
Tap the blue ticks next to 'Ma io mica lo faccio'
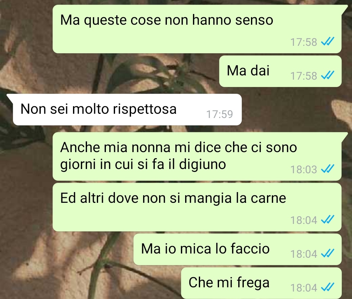point(328,253)
